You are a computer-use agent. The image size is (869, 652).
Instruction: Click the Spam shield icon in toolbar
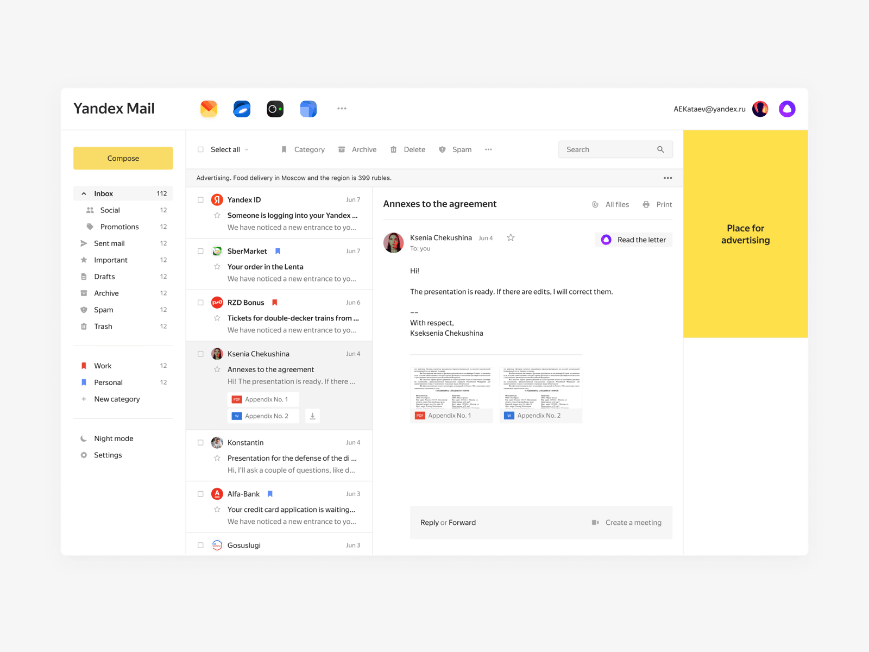click(442, 149)
